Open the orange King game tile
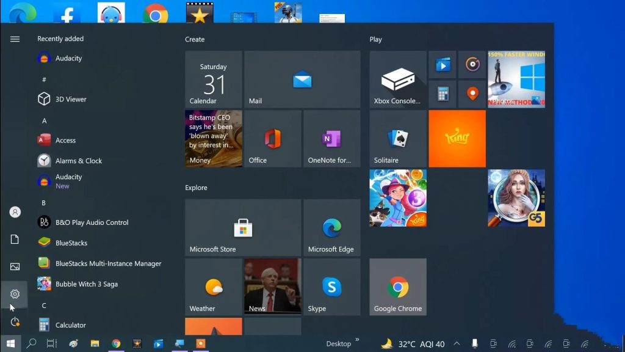 tap(457, 139)
